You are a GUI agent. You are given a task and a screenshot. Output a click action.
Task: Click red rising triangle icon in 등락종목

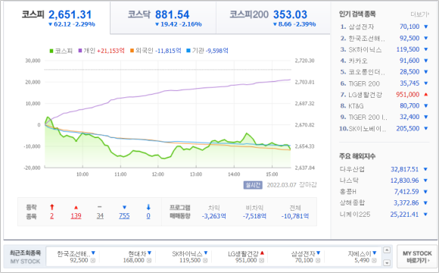[x=76, y=208]
